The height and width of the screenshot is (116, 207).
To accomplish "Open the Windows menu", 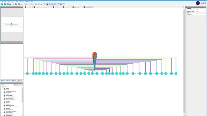I will click(x=27, y=2).
